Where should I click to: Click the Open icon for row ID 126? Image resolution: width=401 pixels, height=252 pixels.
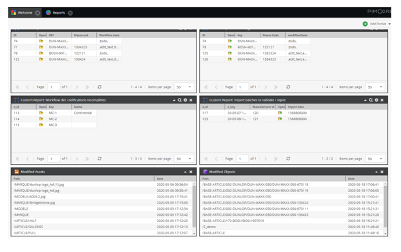point(230,59)
